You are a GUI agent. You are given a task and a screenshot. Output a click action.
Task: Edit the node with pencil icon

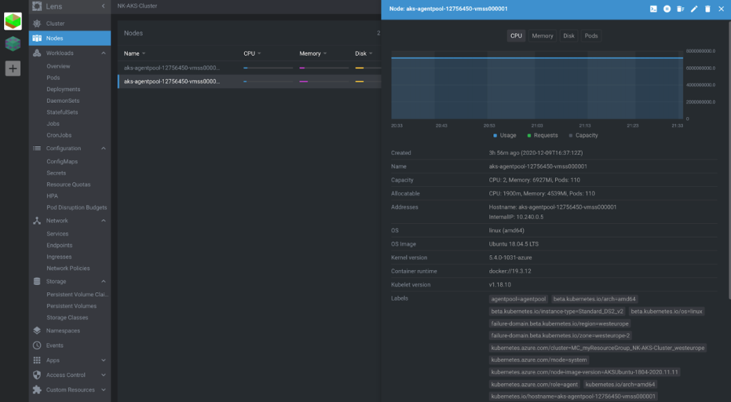click(x=694, y=9)
